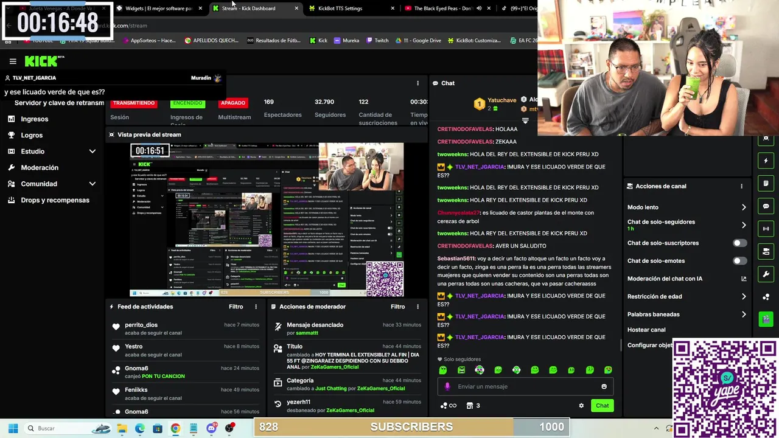The width and height of the screenshot is (779, 438).
Task: Click Hostear canal
Action: [646, 330]
